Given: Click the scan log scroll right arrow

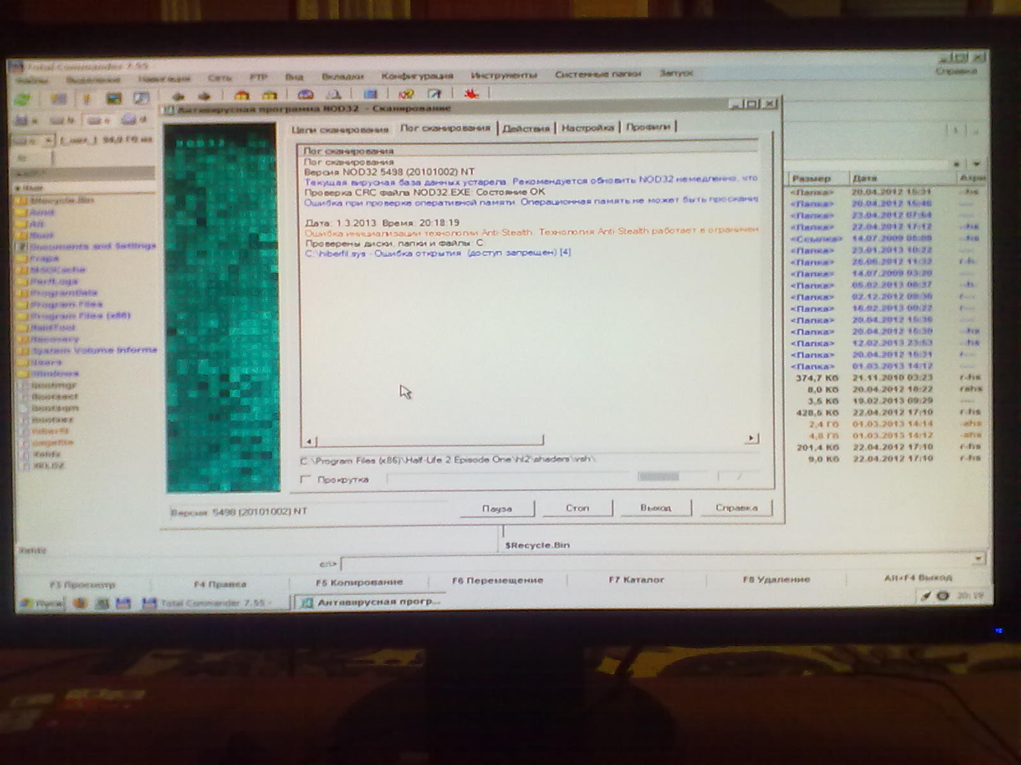Looking at the screenshot, I should [x=751, y=438].
